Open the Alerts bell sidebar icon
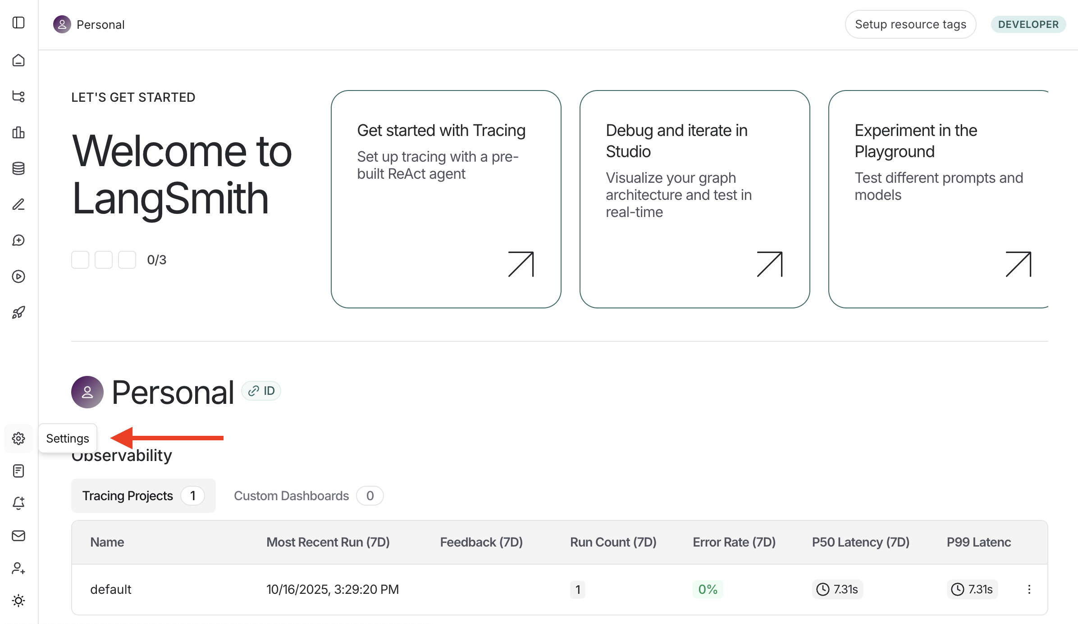 (18, 503)
